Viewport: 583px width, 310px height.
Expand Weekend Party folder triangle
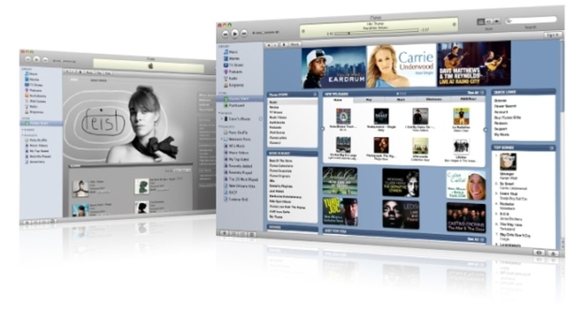tap(221, 139)
